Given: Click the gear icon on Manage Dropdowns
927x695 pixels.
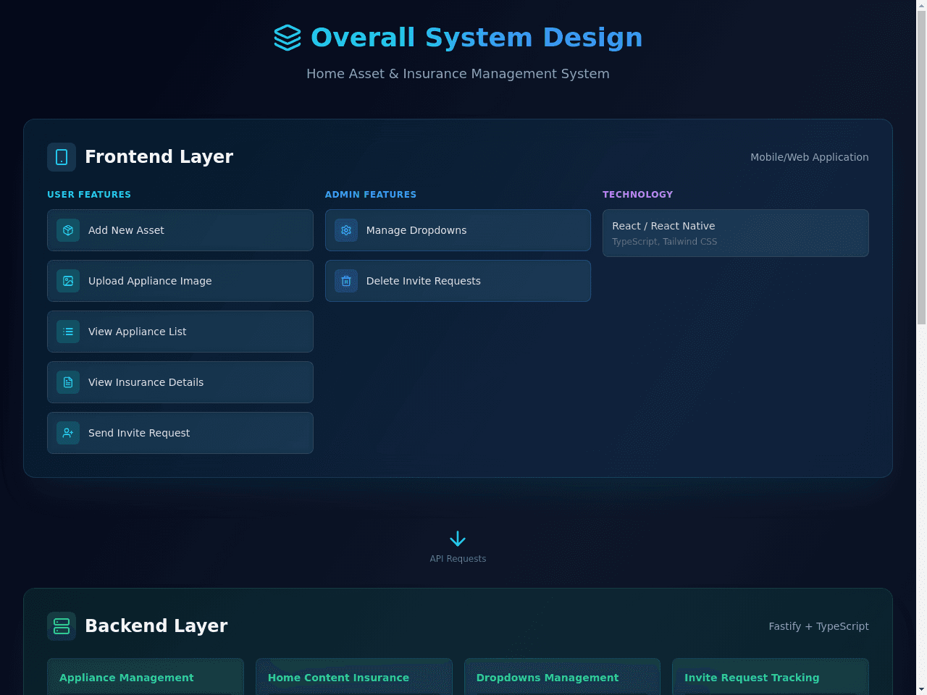Looking at the screenshot, I should [x=346, y=230].
